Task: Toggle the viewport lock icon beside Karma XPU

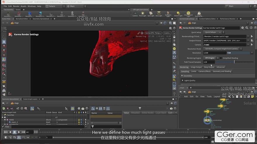Action: click(x=142, y=33)
